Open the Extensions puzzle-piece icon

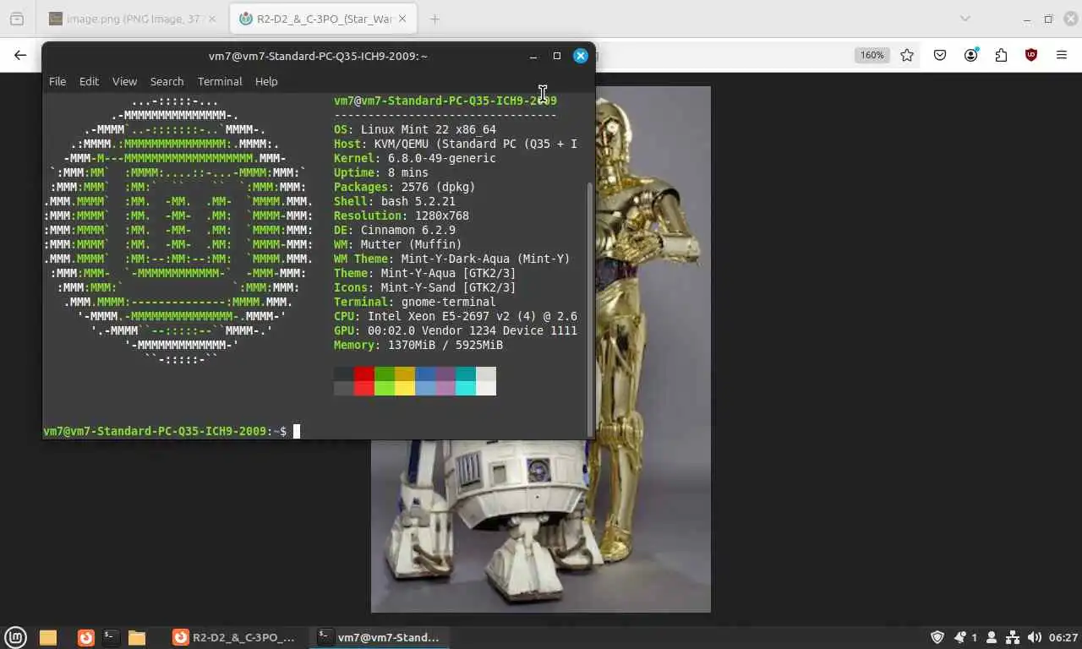[1001, 55]
